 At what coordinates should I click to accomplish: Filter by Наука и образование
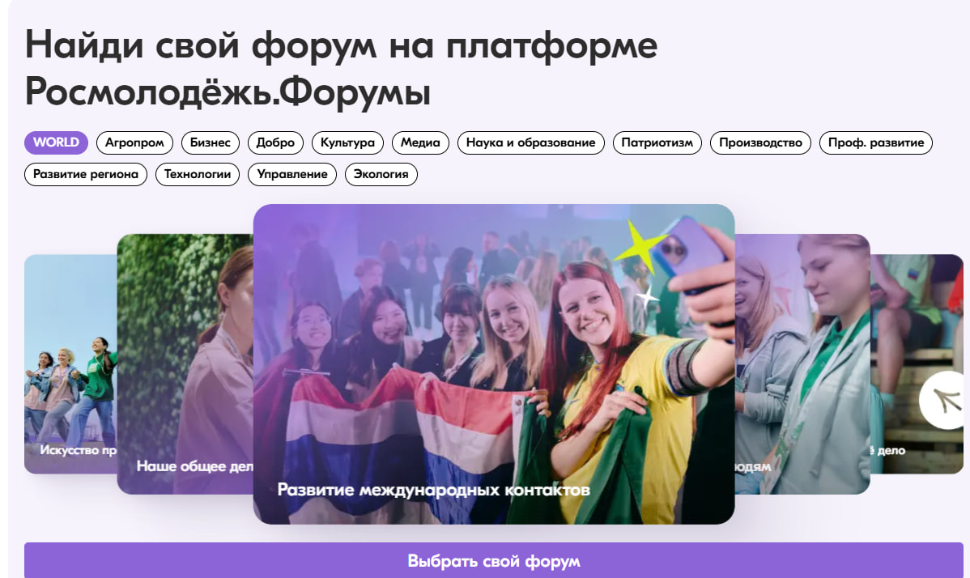click(x=531, y=142)
